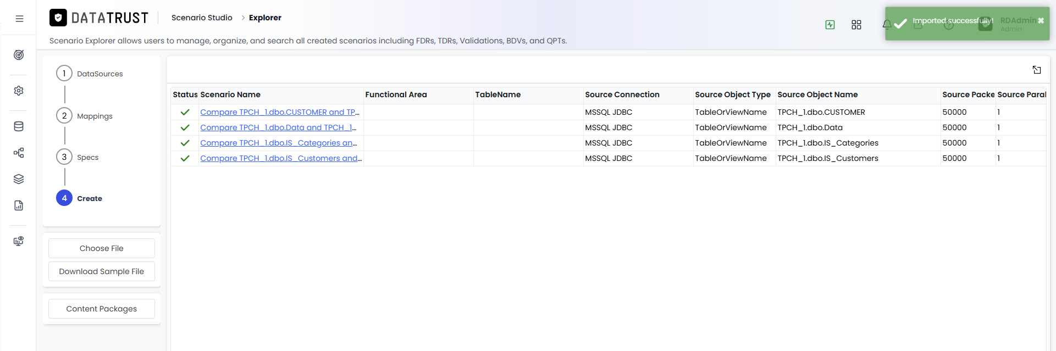Click Download Sample File button
This screenshot has height=351, width=1056.
(102, 271)
